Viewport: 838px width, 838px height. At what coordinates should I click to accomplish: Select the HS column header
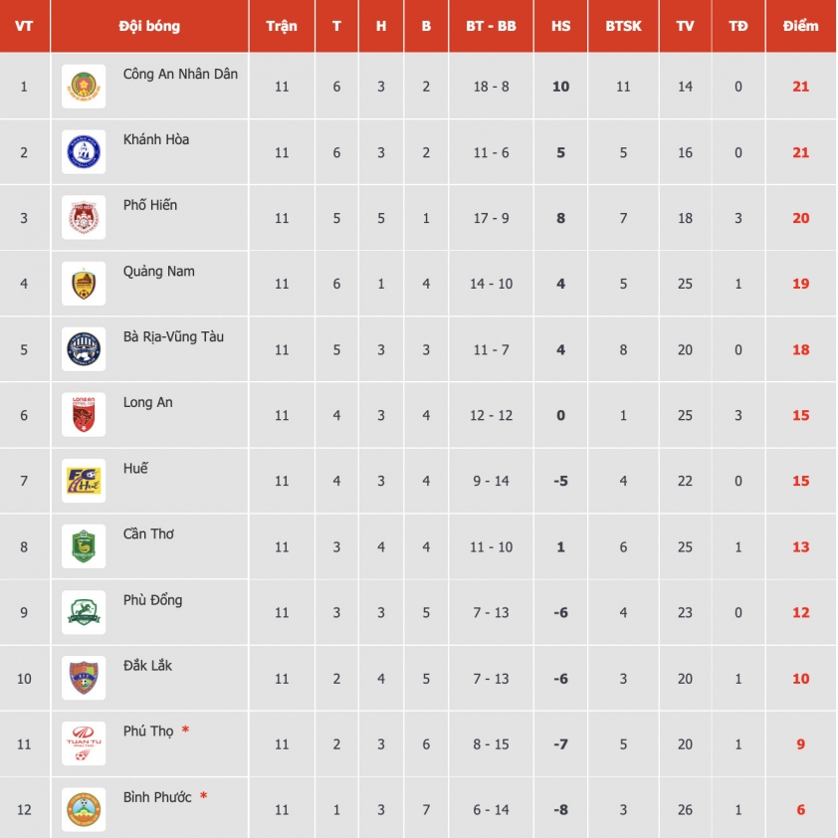pyautogui.click(x=560, y=26)
